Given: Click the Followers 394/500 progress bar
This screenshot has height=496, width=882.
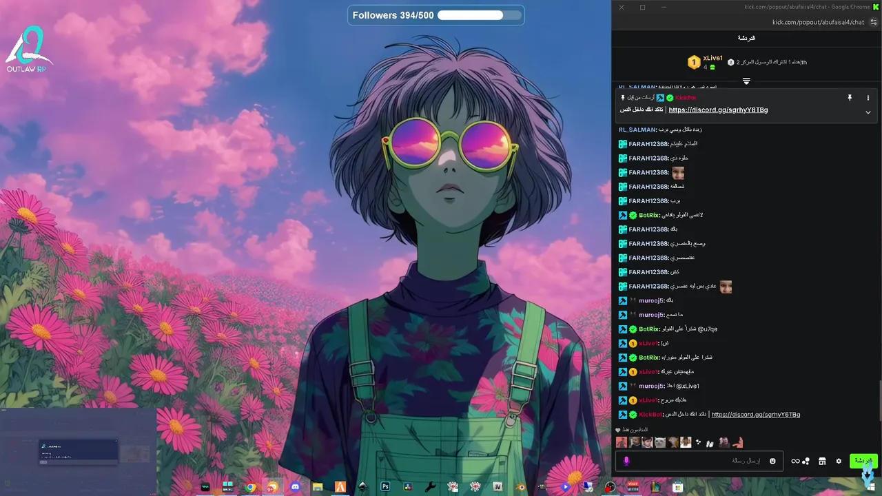Looking at the screenshot, I should click(479, 15).
